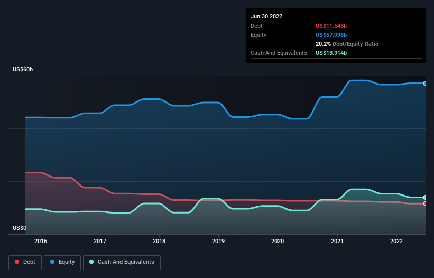Click the US$13.914b cash value
Screen dimensions: 434x278
click(331, 53)
